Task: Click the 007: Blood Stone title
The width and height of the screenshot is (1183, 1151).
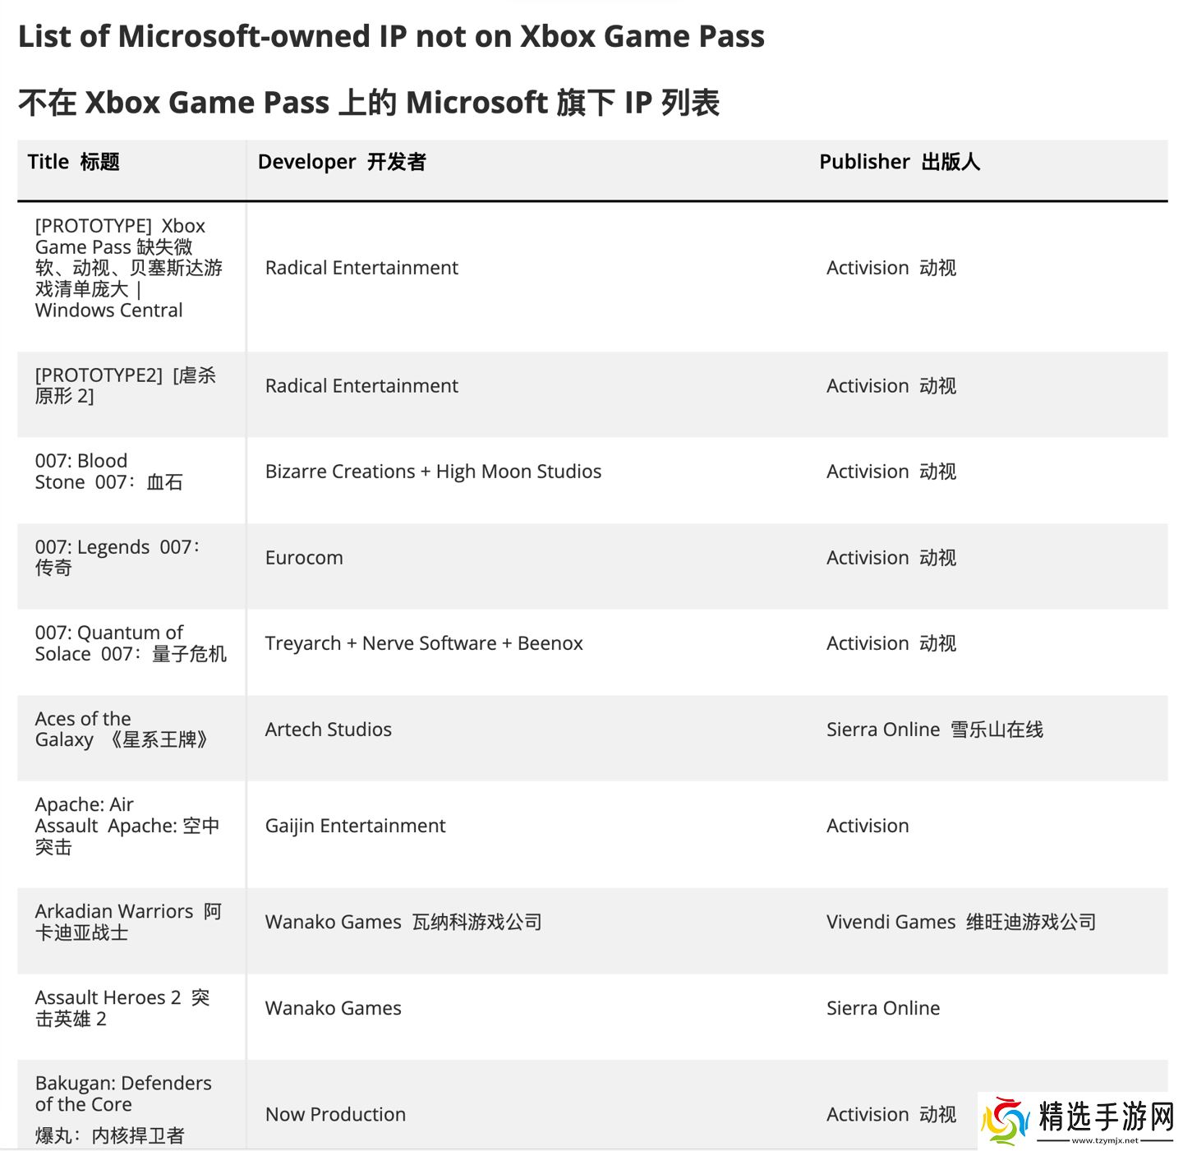Action: click(108, 472)
